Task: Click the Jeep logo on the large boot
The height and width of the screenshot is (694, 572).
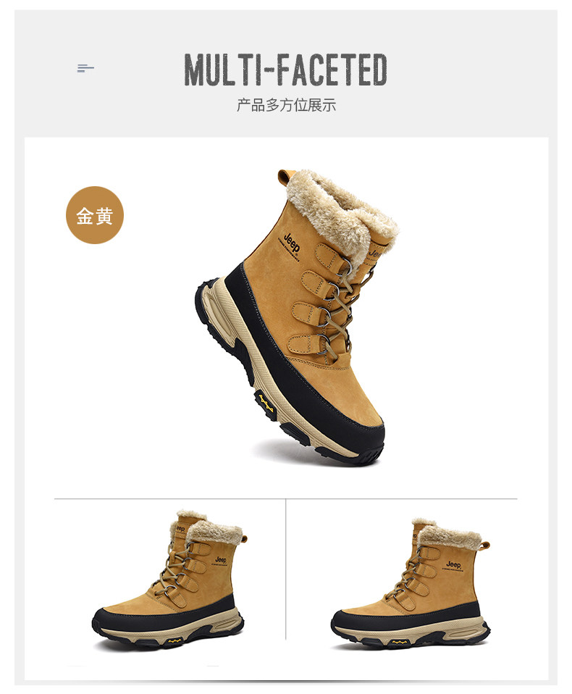Action: click(x=292, y=243)
